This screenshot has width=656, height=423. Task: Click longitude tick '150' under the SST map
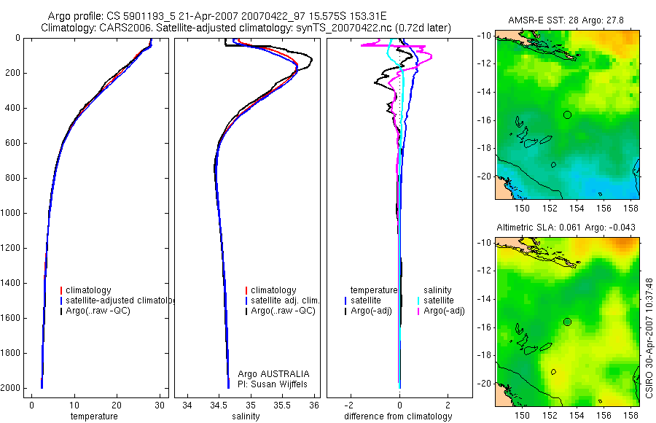click(522, 208)
